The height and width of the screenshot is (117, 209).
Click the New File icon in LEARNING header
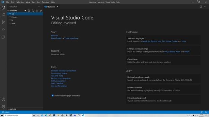(29, 11)
